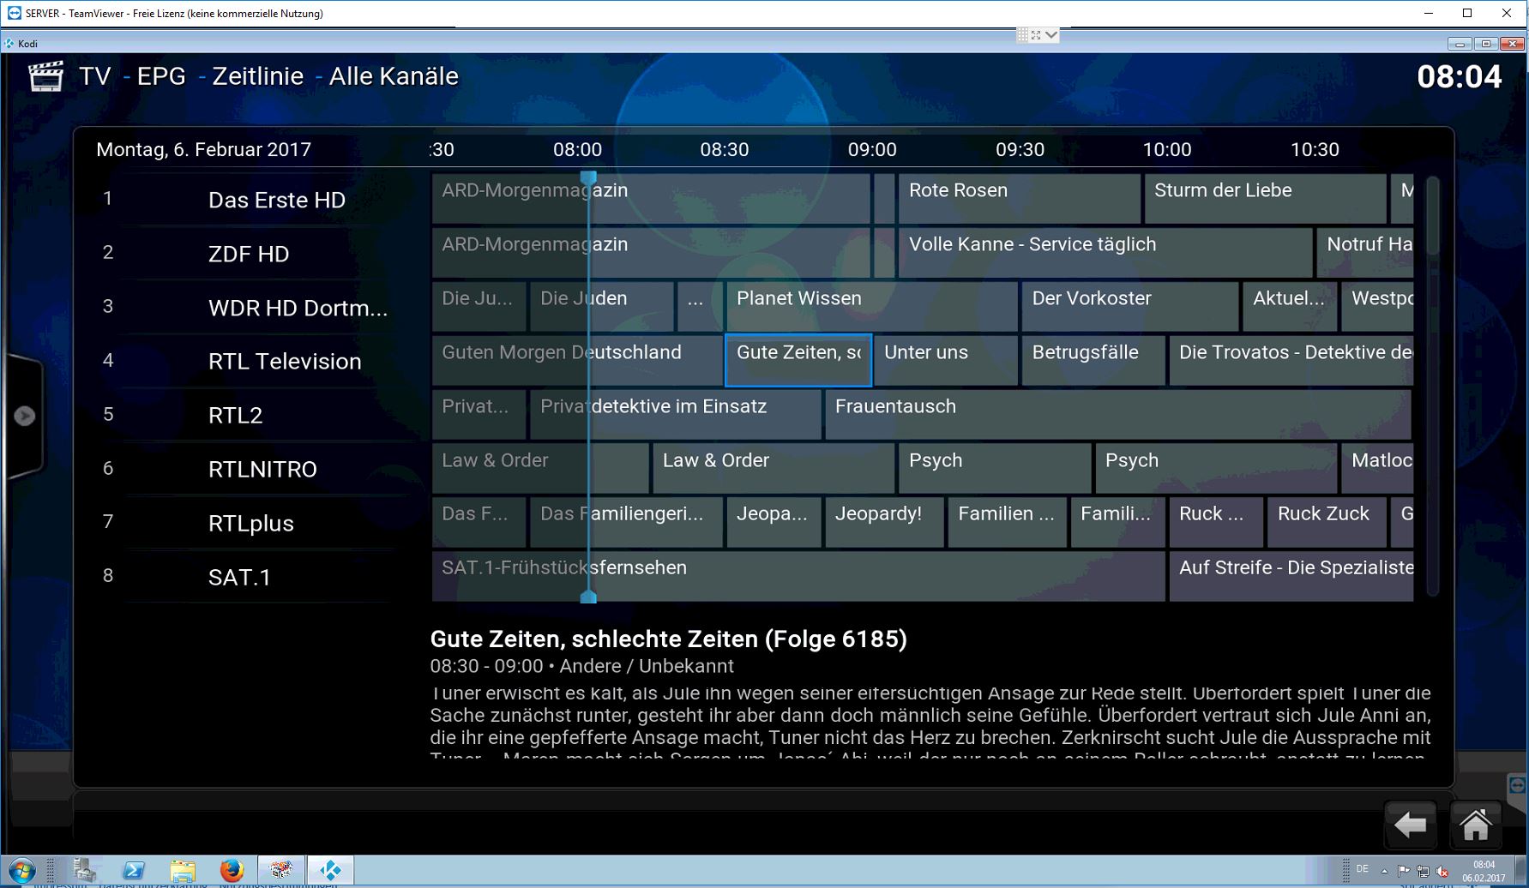The width and height of the screenshot is (1529, 888).
Task: Open the Windows Start menu
Action: tap(21, 872)
